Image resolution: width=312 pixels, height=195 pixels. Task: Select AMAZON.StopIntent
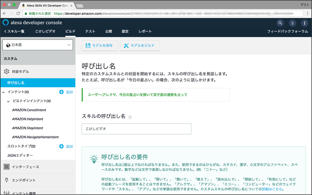(28, 128)
